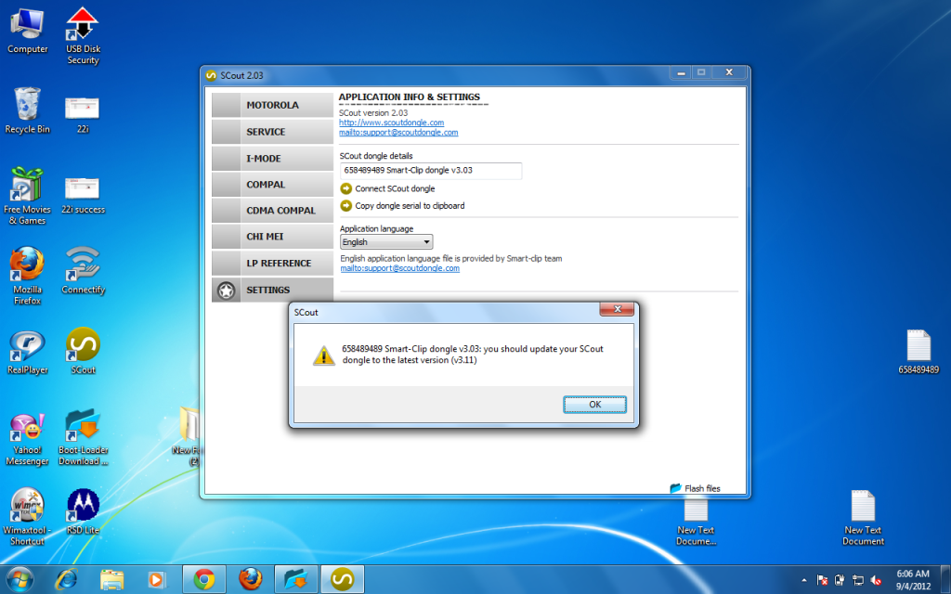Screen dimensions: 951x594
Task: Open the LP REFERENCE section
Action: click(x=272, y=263)
